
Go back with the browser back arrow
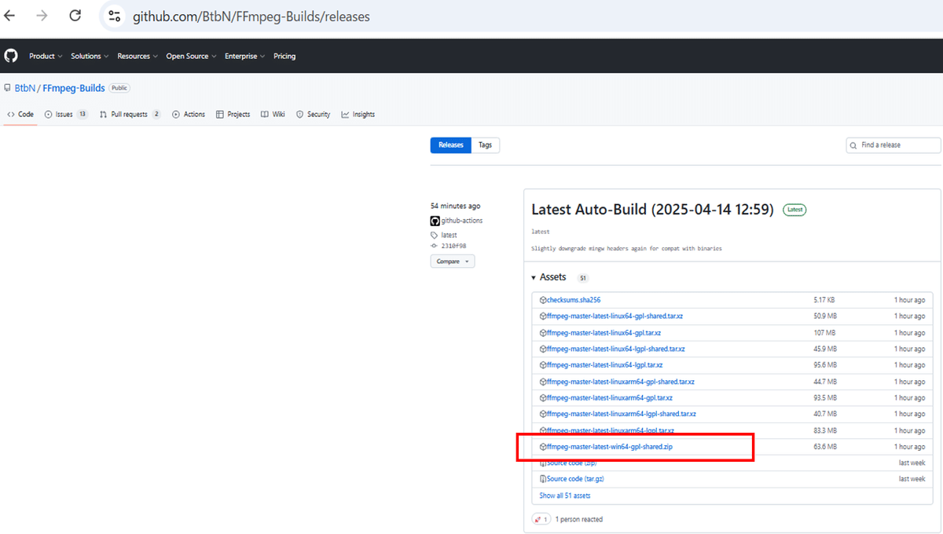point(10,16)
